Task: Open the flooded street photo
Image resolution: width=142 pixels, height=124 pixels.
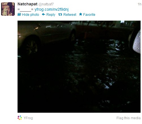Action: coord(79,67)
